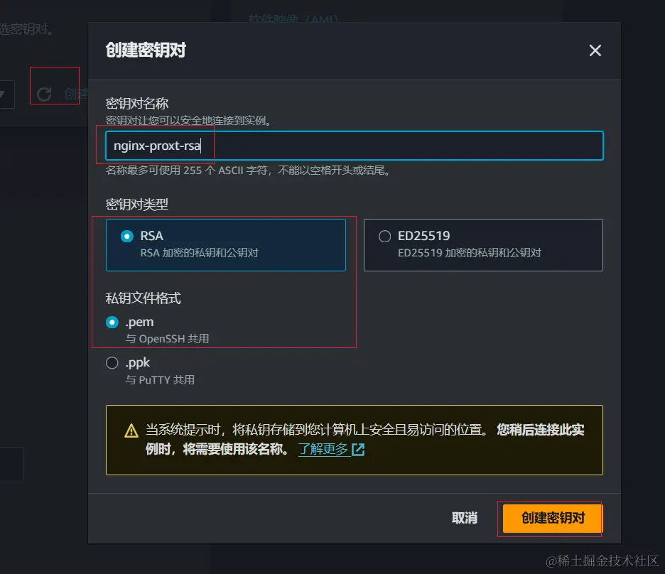Choose the .pem private key format

[112, 323]
